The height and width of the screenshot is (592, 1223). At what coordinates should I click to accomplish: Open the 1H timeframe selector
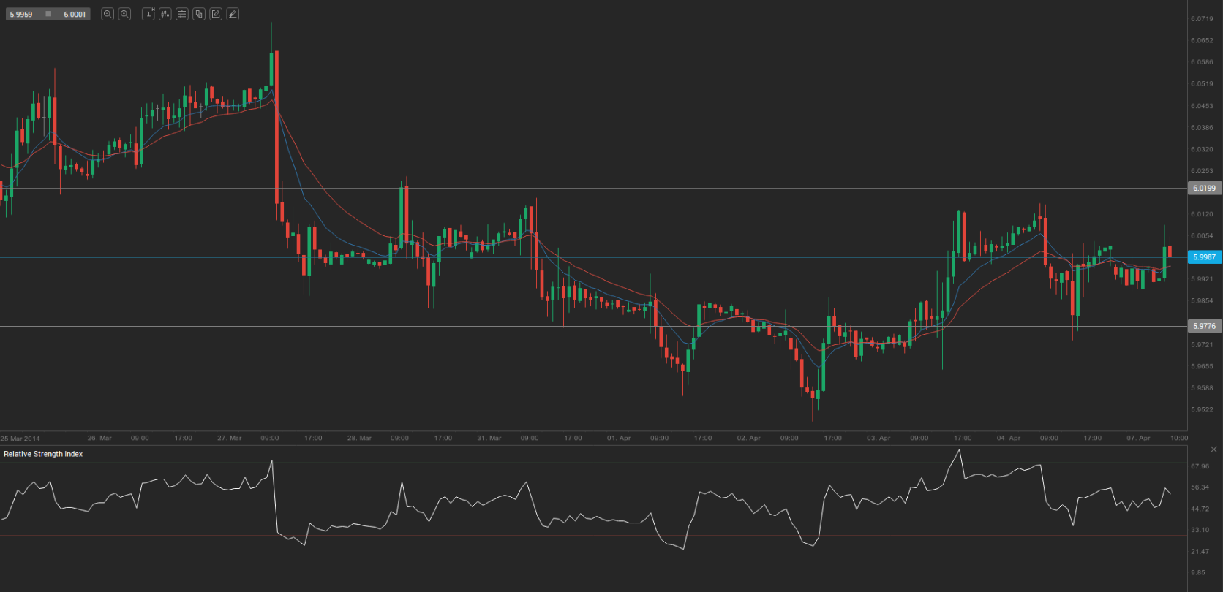148,14
